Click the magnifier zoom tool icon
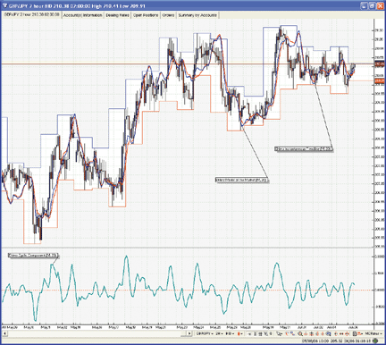This screenshot has height=345, width=386. [x=299, y=333]
